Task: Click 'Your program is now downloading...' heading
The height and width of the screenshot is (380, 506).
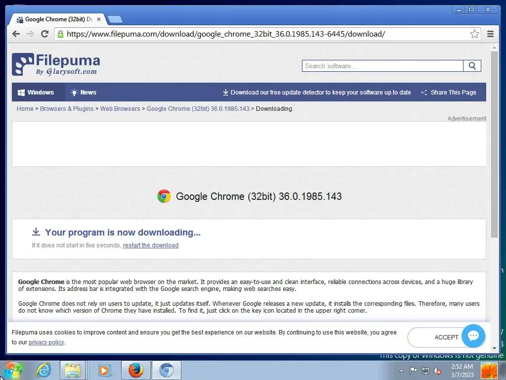Action: [123, 233]
